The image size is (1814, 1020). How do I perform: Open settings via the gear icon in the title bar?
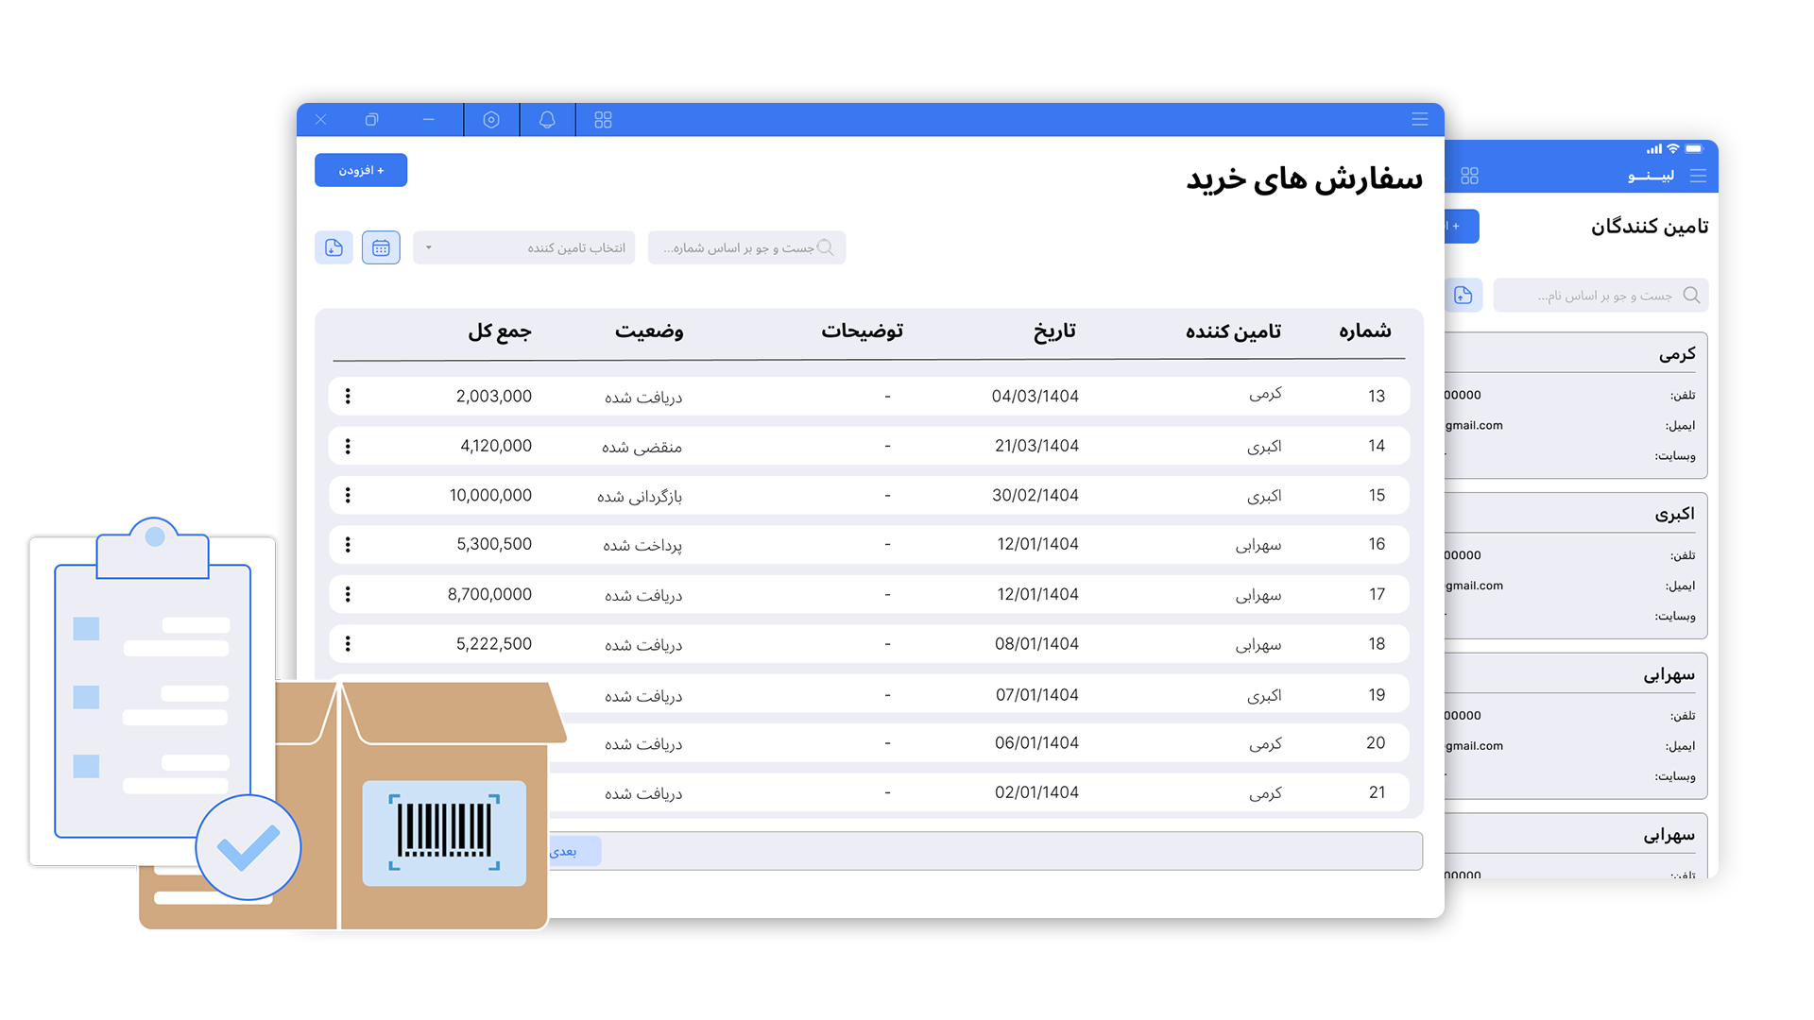point(491,120)
